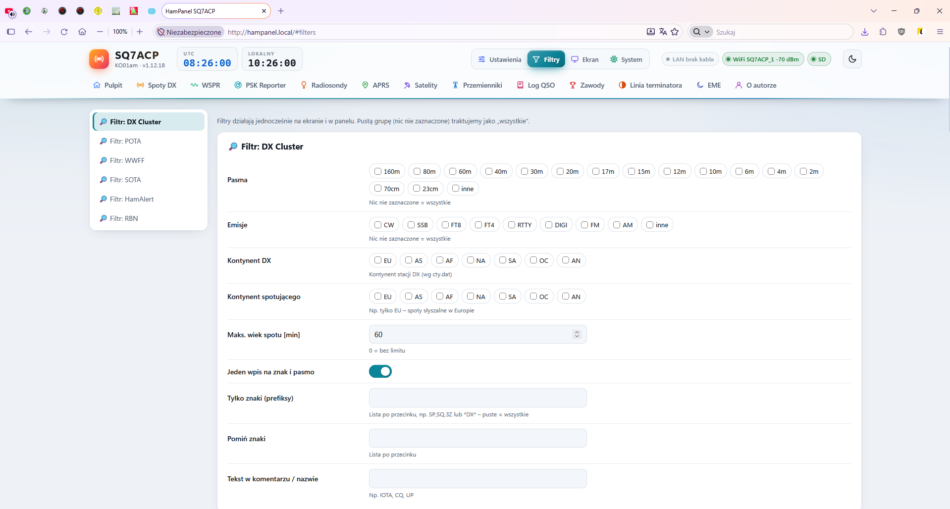Toggle the browser sidebar panel icon
This screenshot has height=509, width=950.
[11, 32]
